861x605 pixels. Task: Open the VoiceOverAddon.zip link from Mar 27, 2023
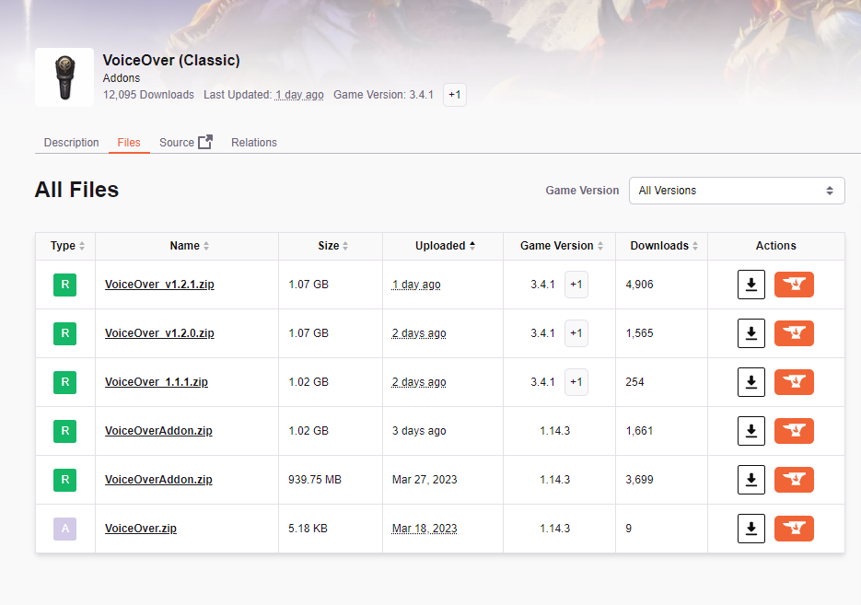tap(158, 480)
